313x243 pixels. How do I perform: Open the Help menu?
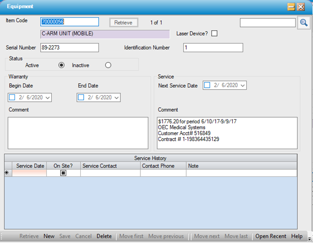pyautogui.click(x=297, y=236)
